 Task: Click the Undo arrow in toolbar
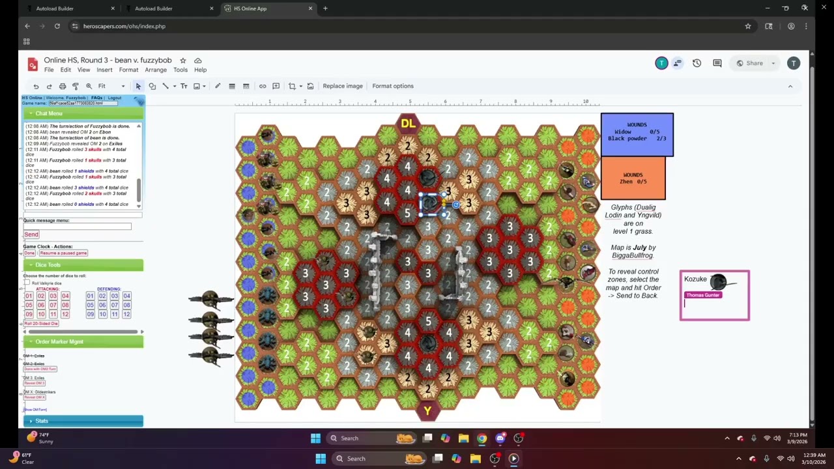coord(36,86)
